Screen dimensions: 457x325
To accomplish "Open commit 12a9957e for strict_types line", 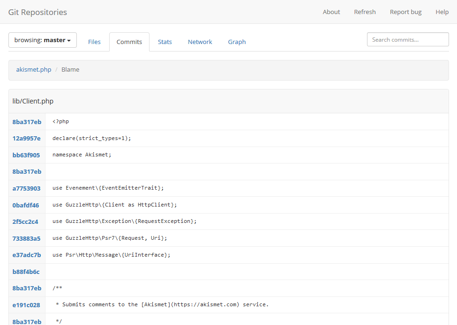I will pos(27,138).
